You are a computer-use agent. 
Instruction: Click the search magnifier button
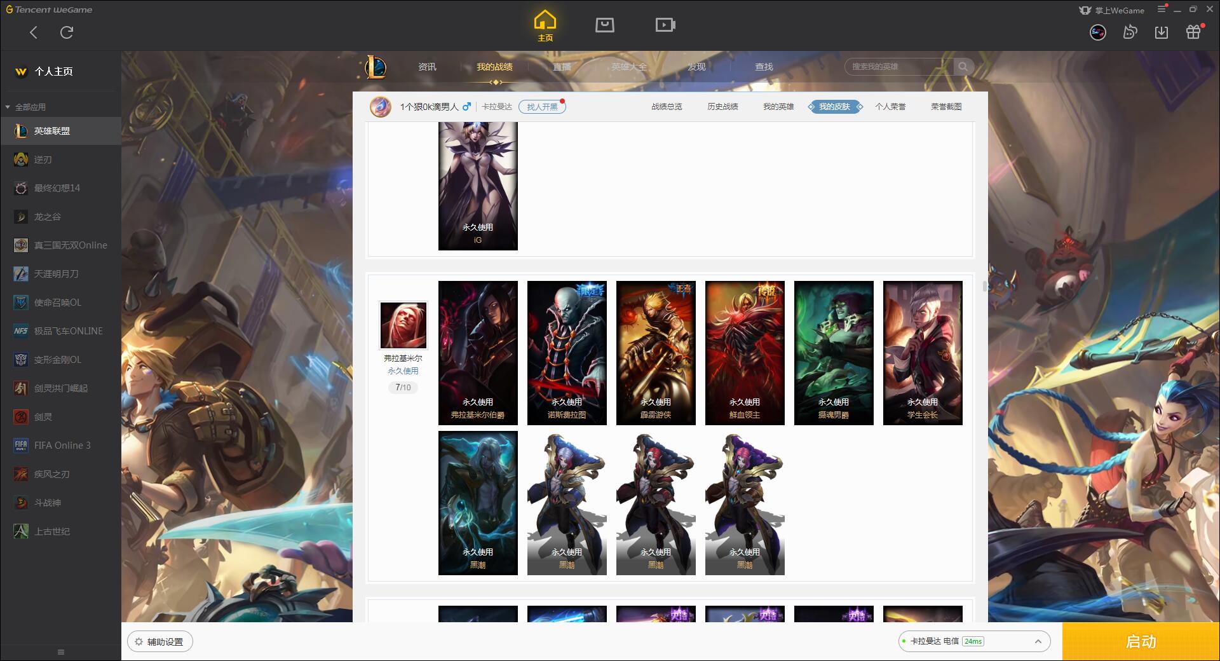[x=963, y=67]
